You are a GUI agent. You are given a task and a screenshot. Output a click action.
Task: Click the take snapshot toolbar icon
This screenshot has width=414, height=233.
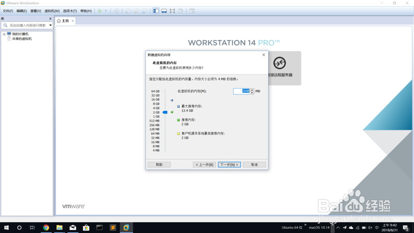click(128, 11)
